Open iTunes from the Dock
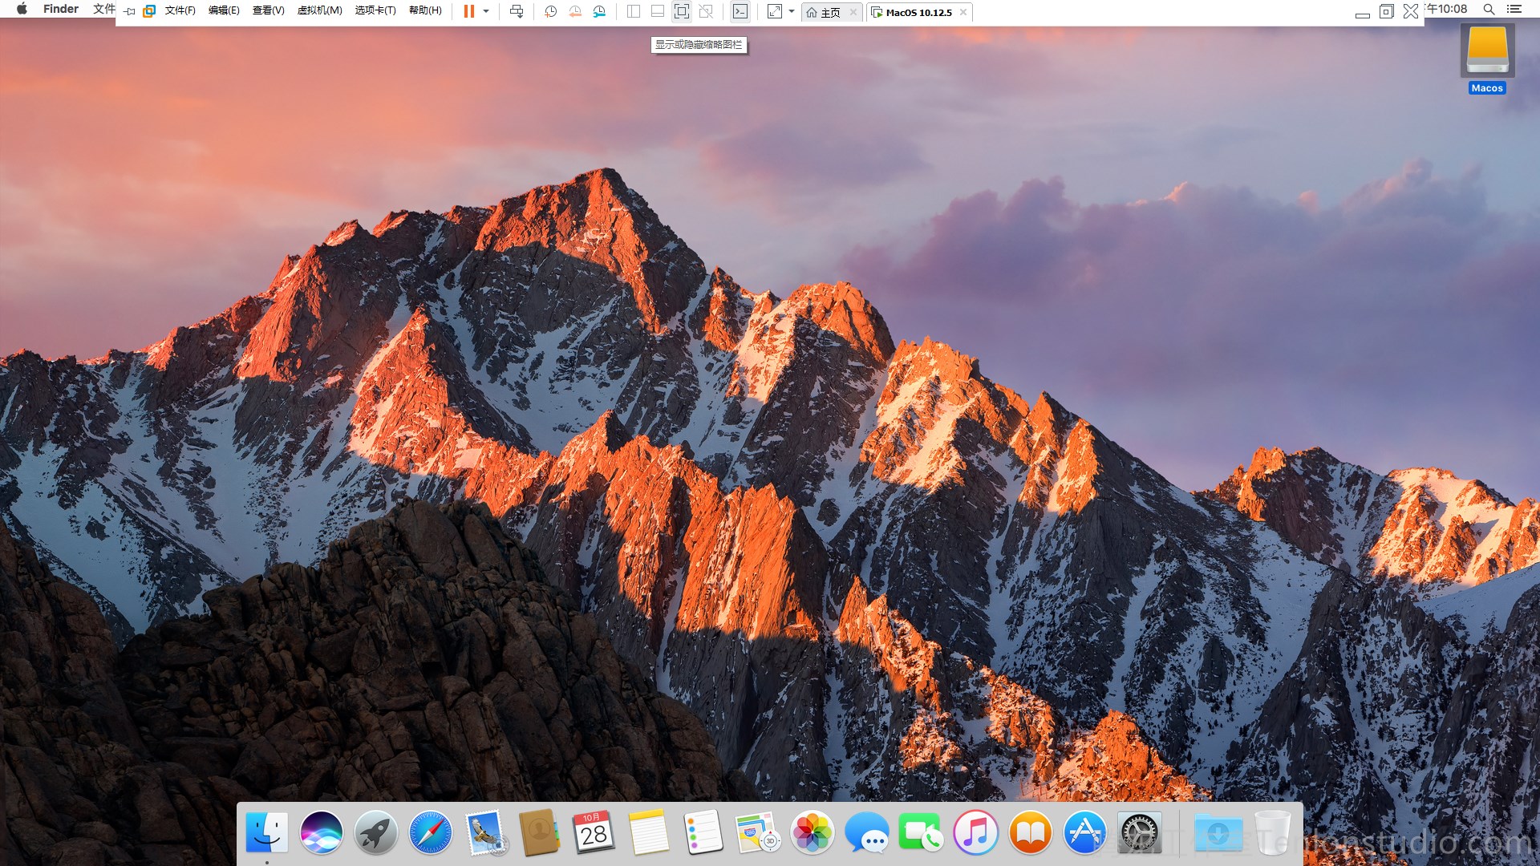This screenshot has width=1540, height=866. (x=976, y=832)
